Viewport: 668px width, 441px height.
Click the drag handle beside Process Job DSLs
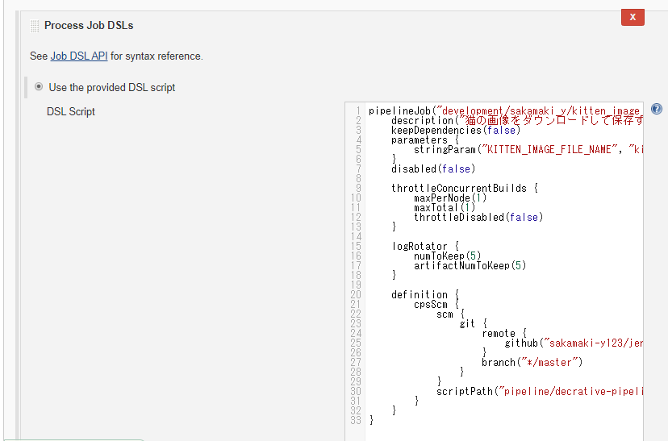(x=34, y=26)
